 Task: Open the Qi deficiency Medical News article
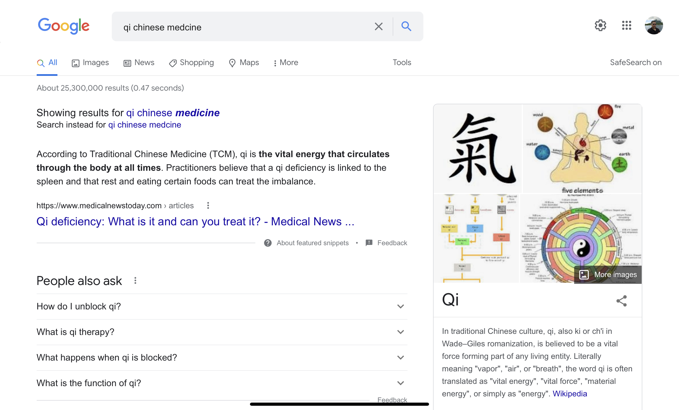coord(195,222)
